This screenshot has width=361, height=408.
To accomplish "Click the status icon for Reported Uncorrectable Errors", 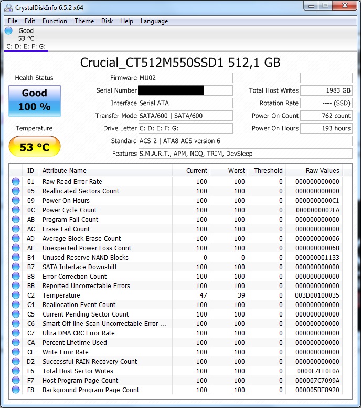I will coord(16,285).
